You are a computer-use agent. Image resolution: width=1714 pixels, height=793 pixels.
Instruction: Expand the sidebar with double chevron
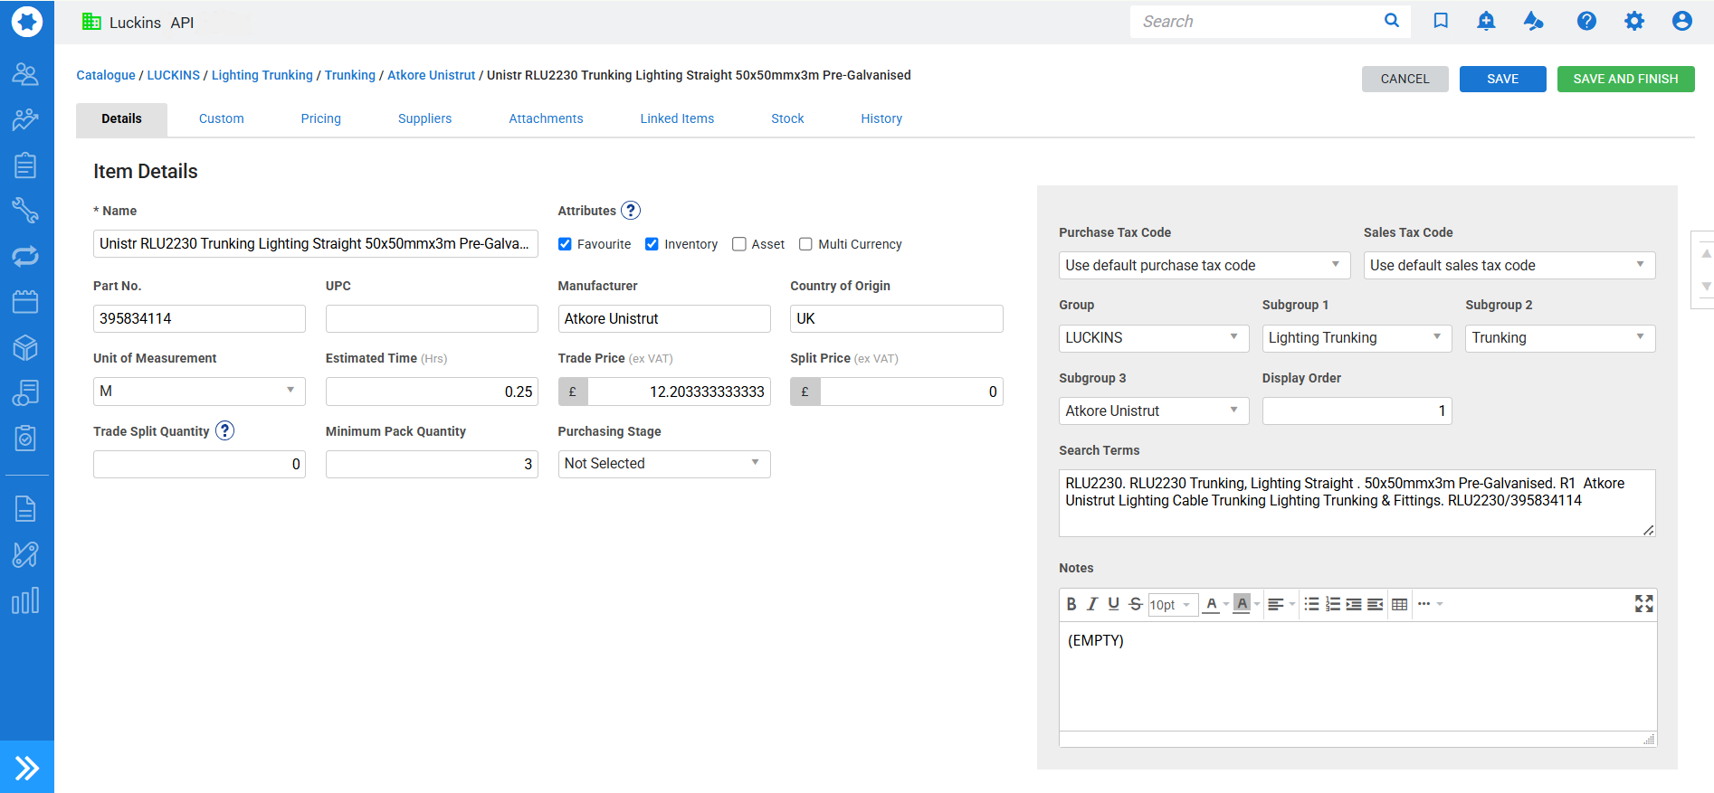27,768
